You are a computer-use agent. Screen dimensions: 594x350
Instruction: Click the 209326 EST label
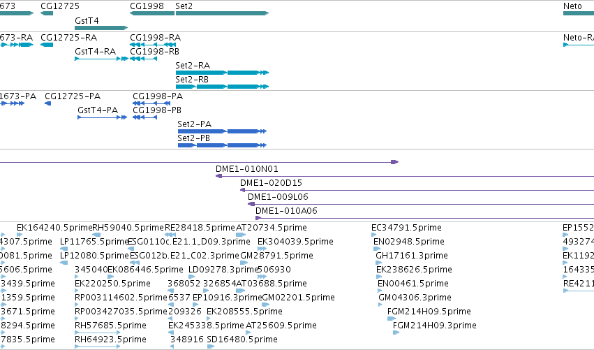pos(185,312)
